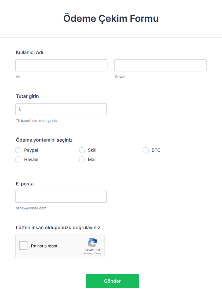The height and width of the screenshot is (300, 222).
Task: Choose the Skill payment option
Action: coord(82,150)
